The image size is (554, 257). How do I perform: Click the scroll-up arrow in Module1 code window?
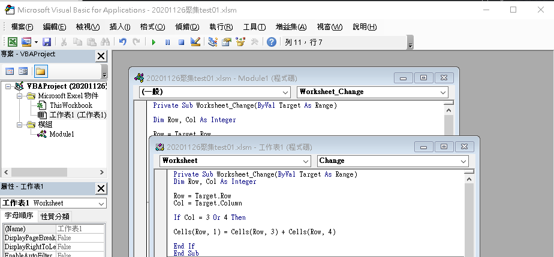(x=448, y=110)
